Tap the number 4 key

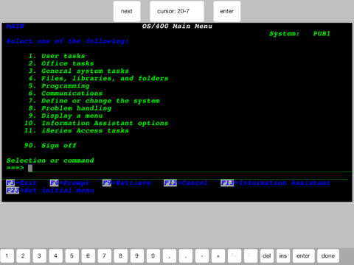(55, 256)
